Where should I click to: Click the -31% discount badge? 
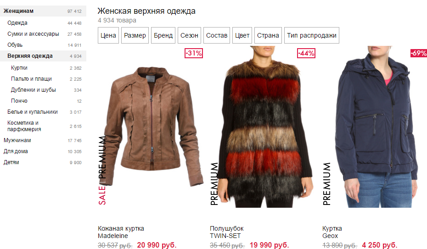(x=194, y=53)
